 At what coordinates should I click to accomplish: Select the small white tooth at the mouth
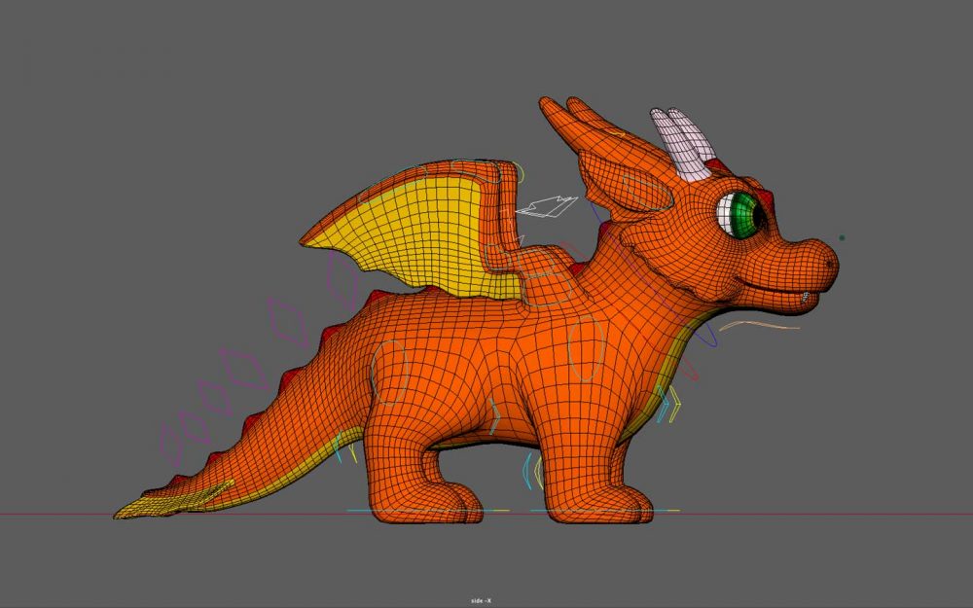pos(806,295)
